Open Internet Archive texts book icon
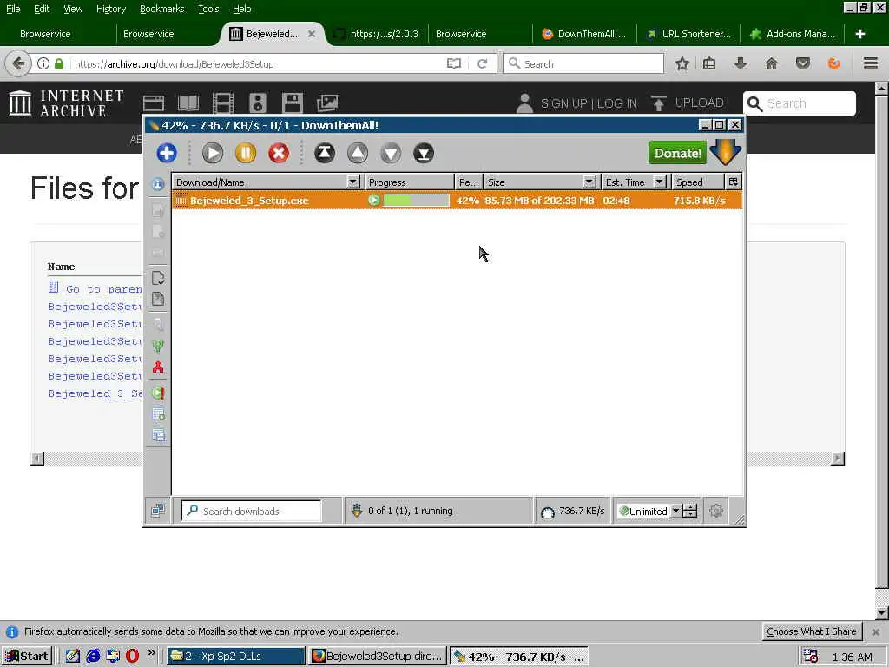Viewport: 889px width, 667px height. tap(188, 103)
